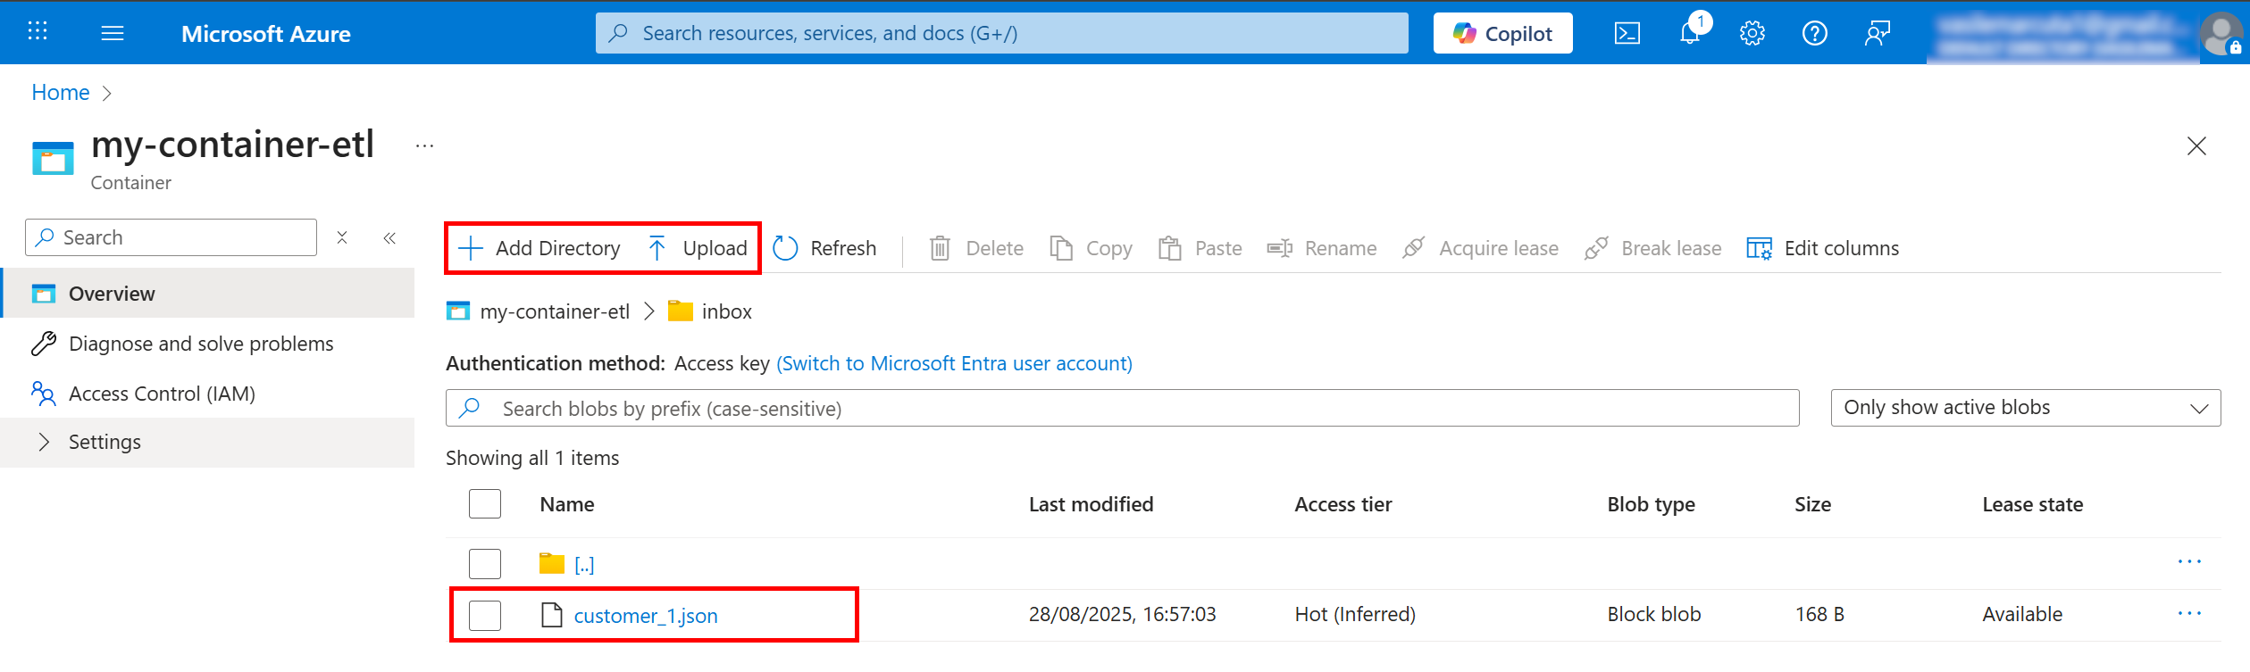The width and height of the screenshot is (2250, 672).
Task: Open the Only show active blobs dropdown
Action: 2025,408
